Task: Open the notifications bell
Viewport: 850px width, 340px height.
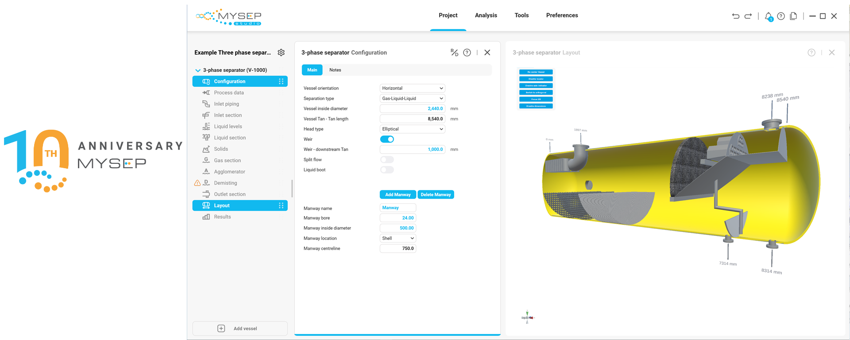Action: coord(769,16)
